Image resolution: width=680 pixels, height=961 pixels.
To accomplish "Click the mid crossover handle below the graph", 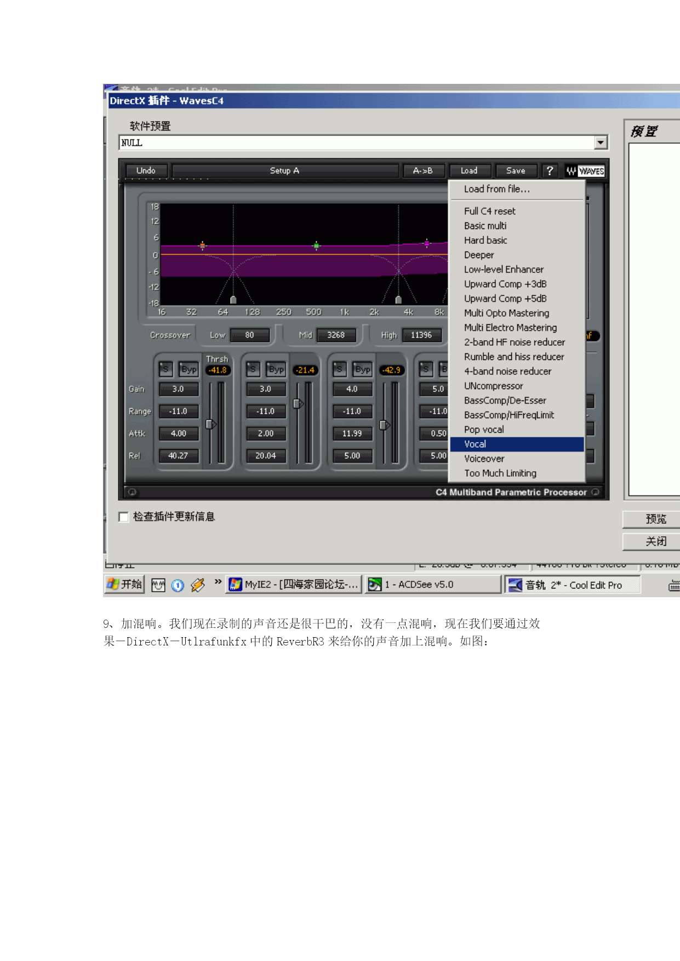I will click(398, 300).
